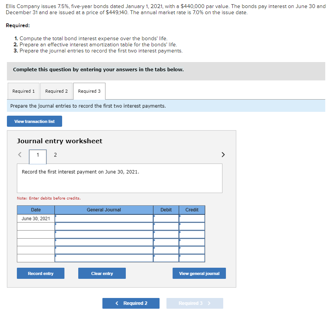Viewport: 331px width, 311px height.
Task: Click 'Record the first interest payment' description
Action: [81, 172]
